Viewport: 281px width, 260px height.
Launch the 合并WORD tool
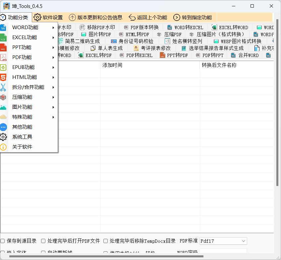245,55
